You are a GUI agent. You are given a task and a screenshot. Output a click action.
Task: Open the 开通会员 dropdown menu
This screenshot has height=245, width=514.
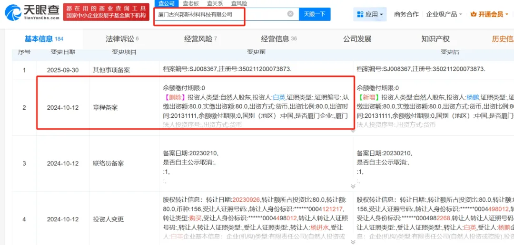coord(507,14)
